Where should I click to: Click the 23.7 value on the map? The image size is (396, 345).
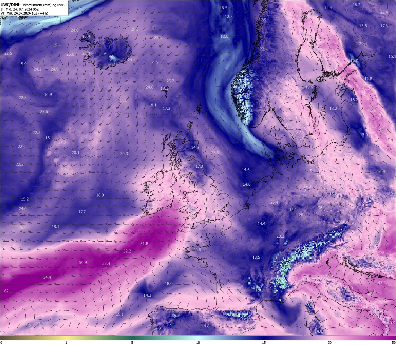pyautogui.click(x=170, y=81)
